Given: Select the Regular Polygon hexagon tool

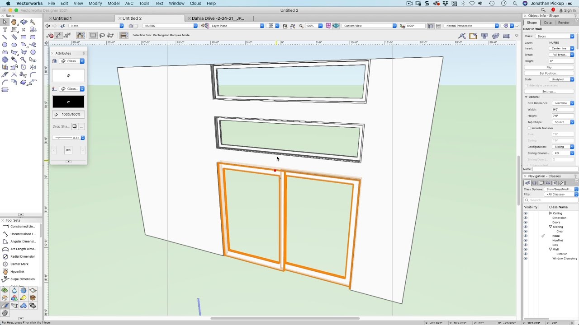Looking at the screenshot, I should point(33,52).
